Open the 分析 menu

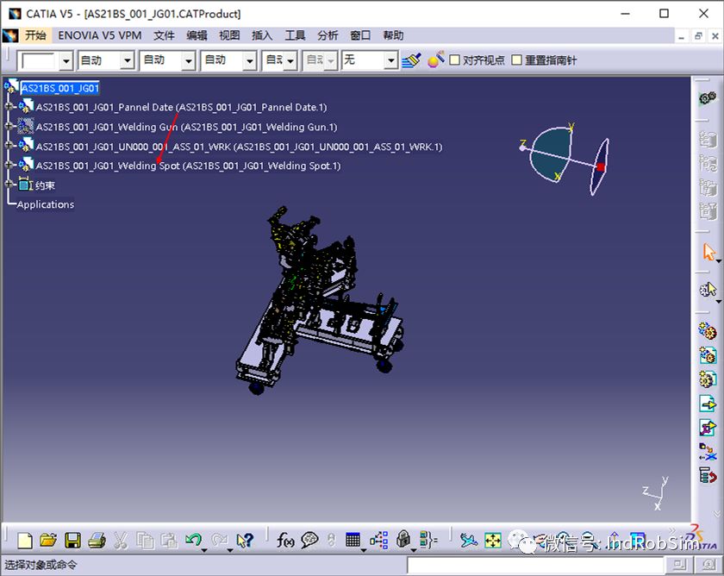click(328, 35)
